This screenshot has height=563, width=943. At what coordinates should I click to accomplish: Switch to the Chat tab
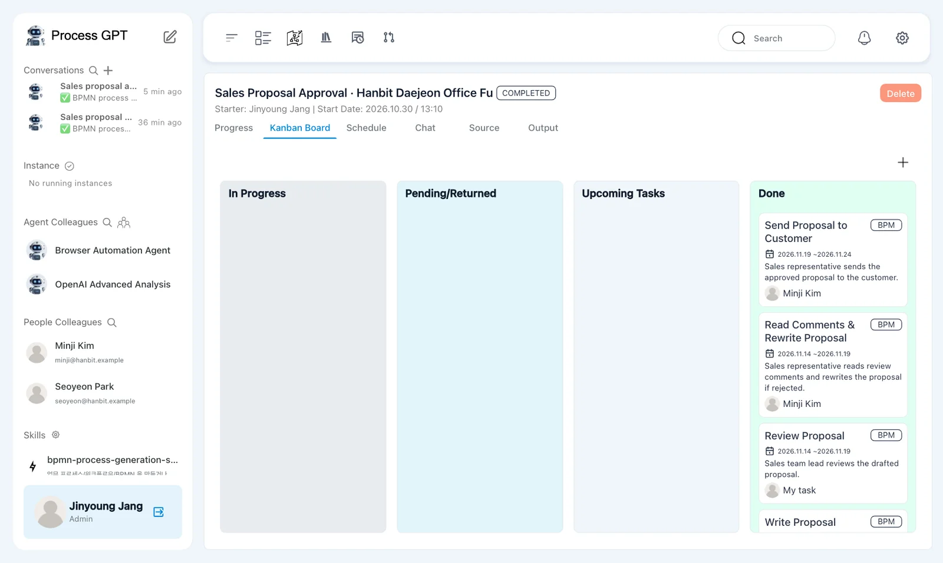(425, 128)
